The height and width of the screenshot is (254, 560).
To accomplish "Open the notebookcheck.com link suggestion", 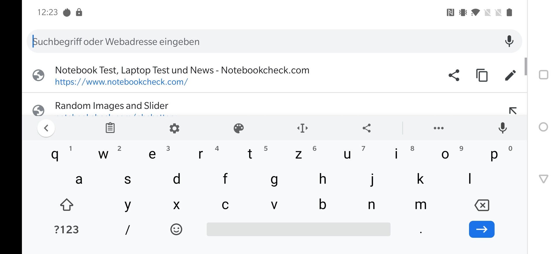I will pos(182,76).
